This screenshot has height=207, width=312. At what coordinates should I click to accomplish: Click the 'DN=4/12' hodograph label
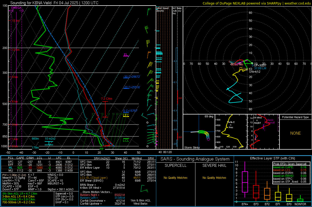(x=255, y=71)
